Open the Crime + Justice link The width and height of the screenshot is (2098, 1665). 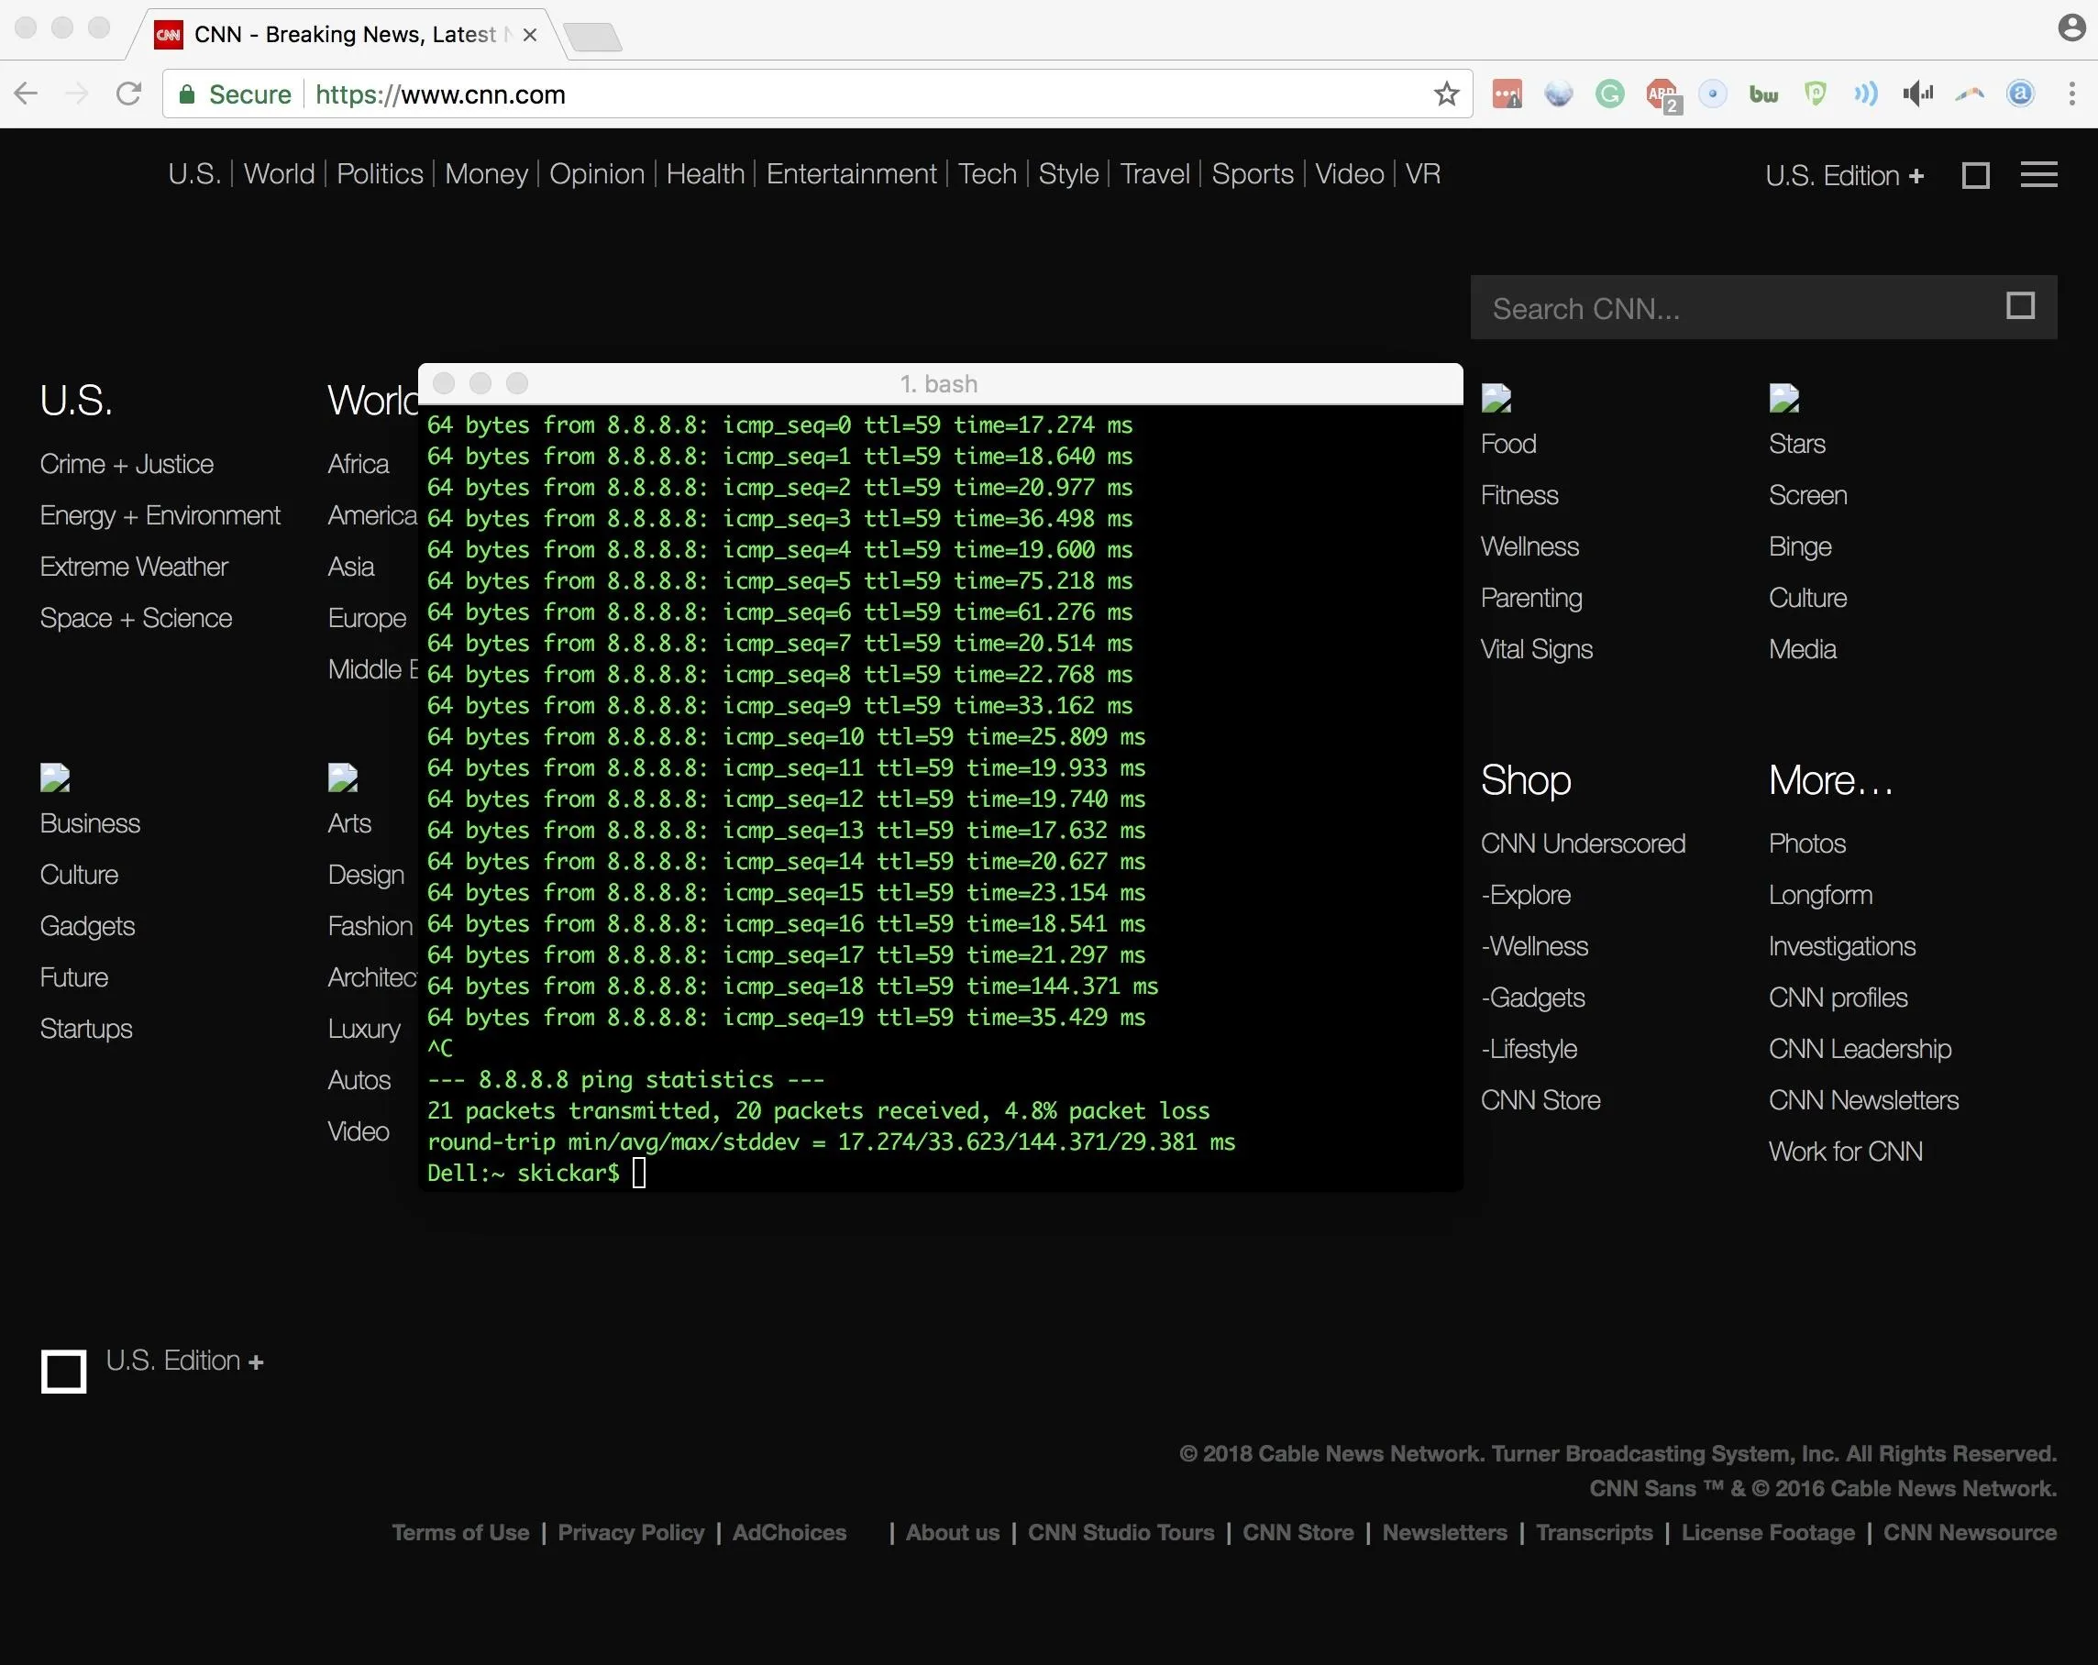(x=127, y=464)
